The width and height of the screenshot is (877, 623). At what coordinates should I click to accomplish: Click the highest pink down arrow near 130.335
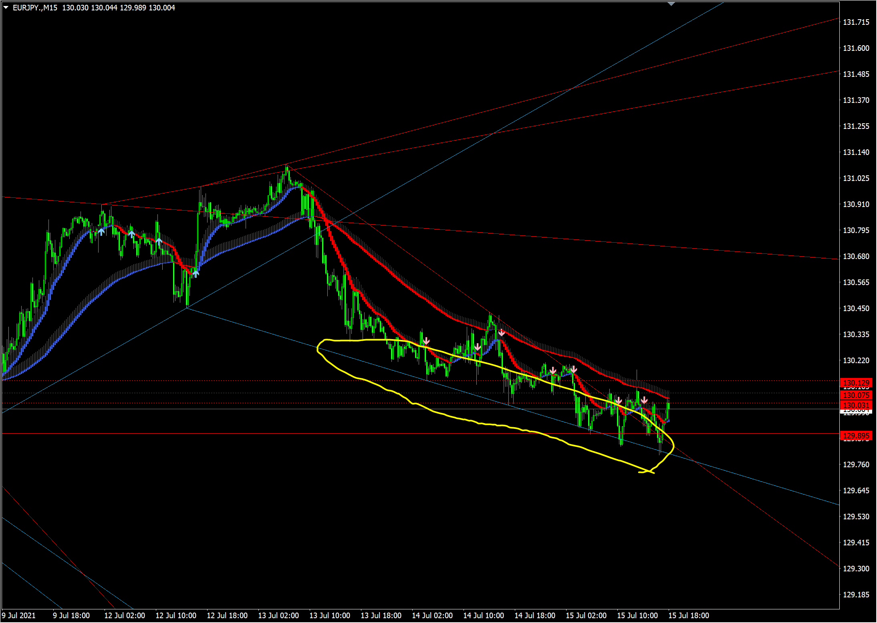(502, 333)
